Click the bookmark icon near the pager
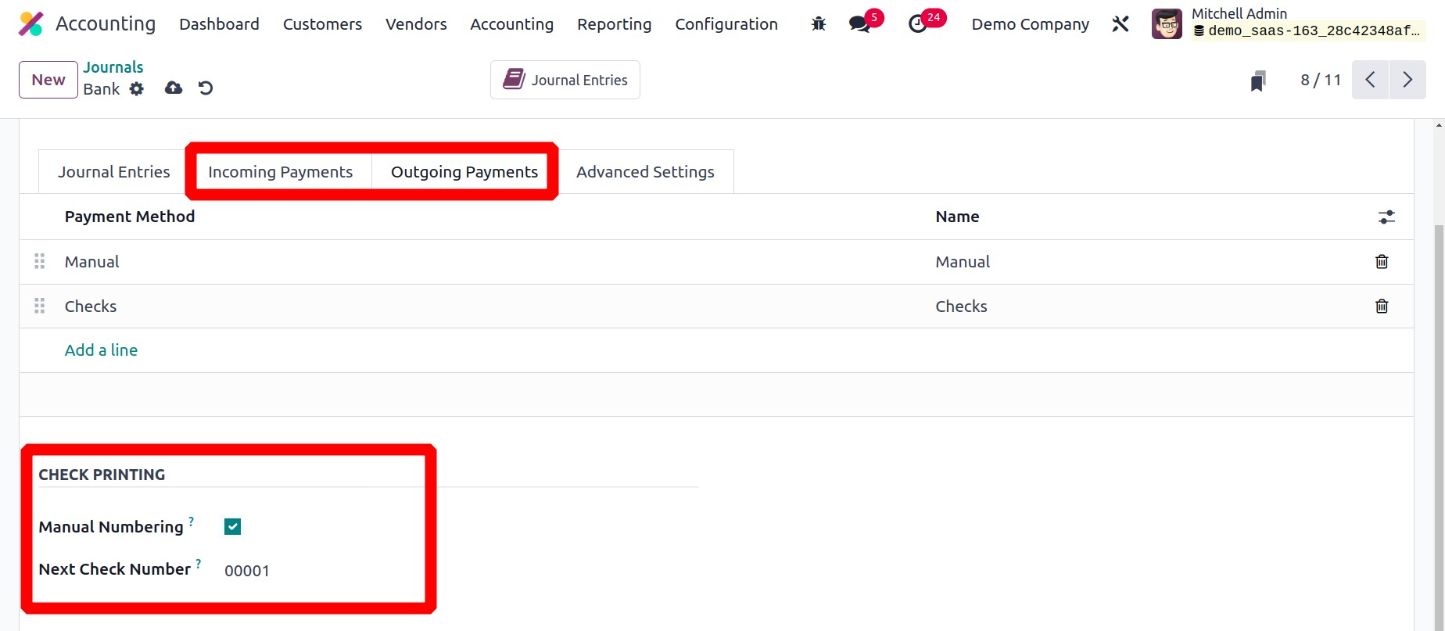Screen dimensions: 1445x631 click(x=1258, y=81)
